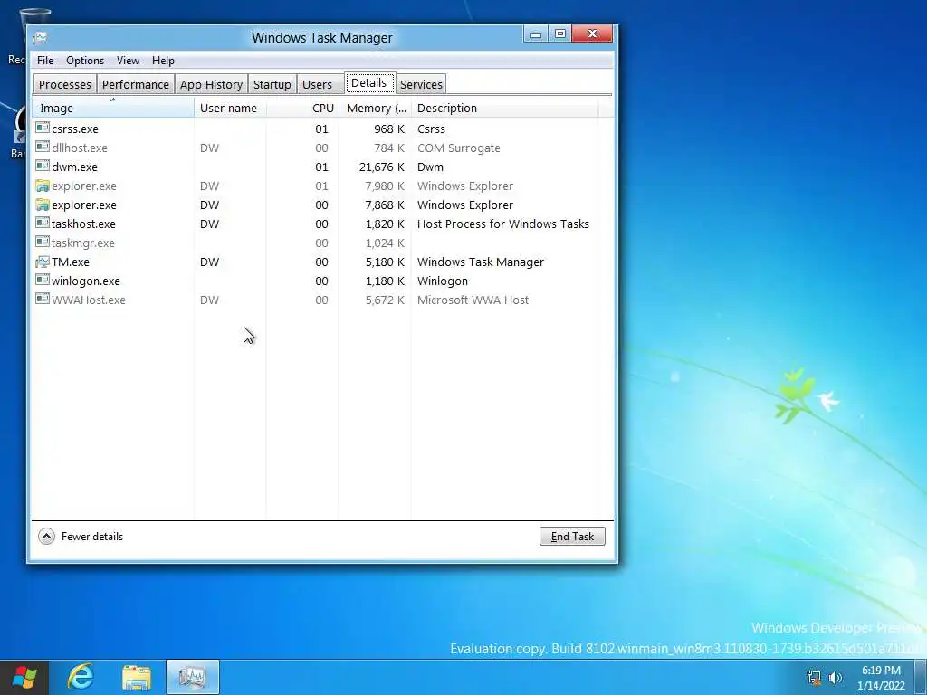Click the WWAHost.exe process icon
Image resolution: width=927 pixels, height=695 pixels.
click(x=43, y=299)
